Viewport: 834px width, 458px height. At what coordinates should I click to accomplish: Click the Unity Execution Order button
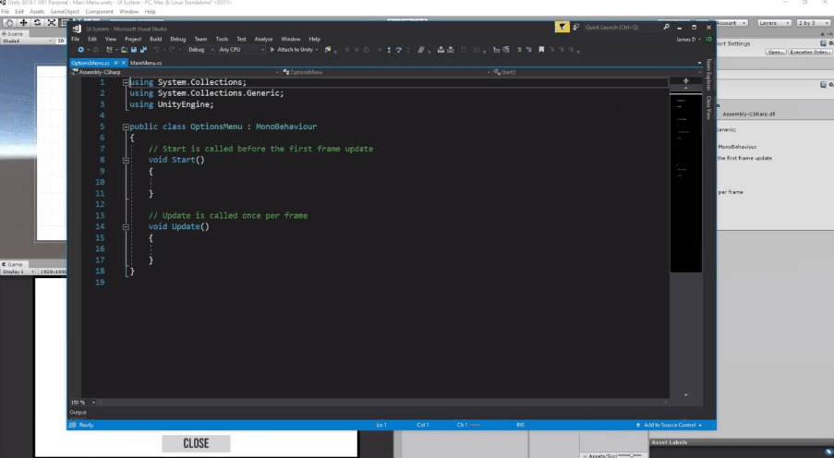(810, 52)
